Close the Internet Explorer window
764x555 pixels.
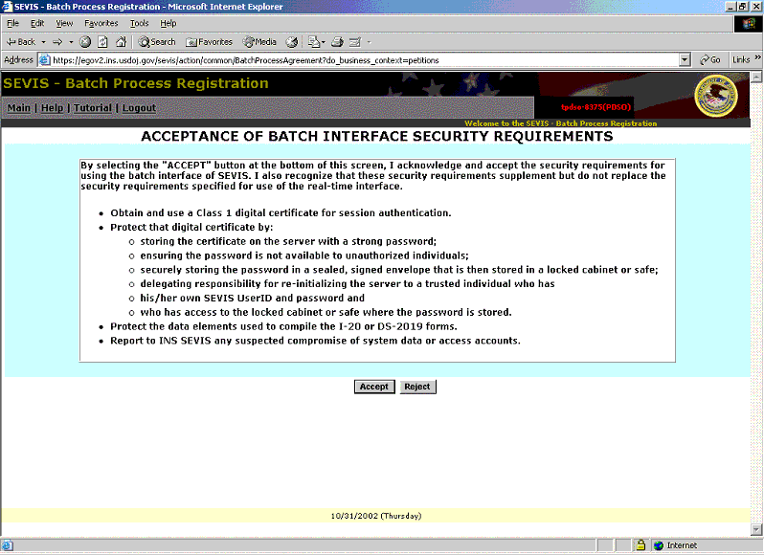click(x=754, y=7)
